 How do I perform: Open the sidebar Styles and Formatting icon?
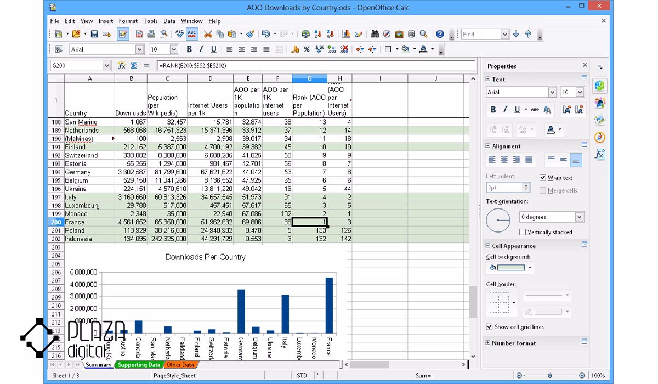pyautogui.click(x=600, y=103)
